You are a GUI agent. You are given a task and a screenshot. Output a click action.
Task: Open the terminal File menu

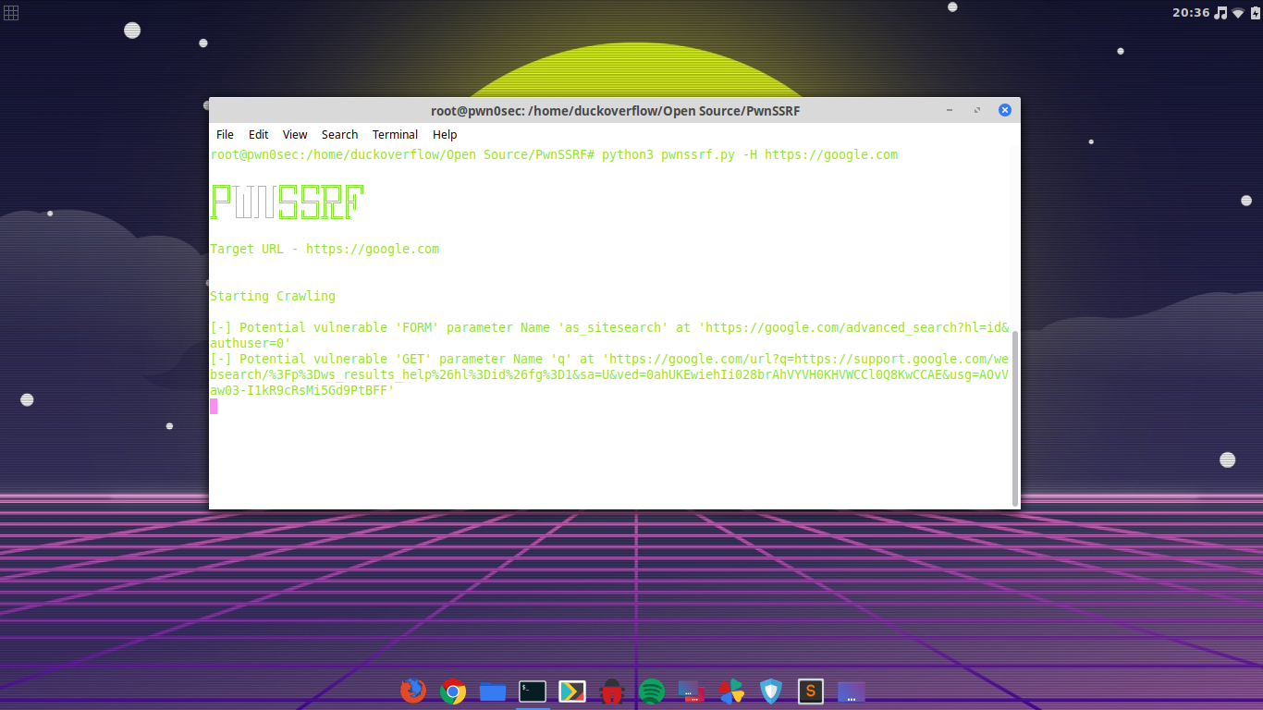point(225,134)
